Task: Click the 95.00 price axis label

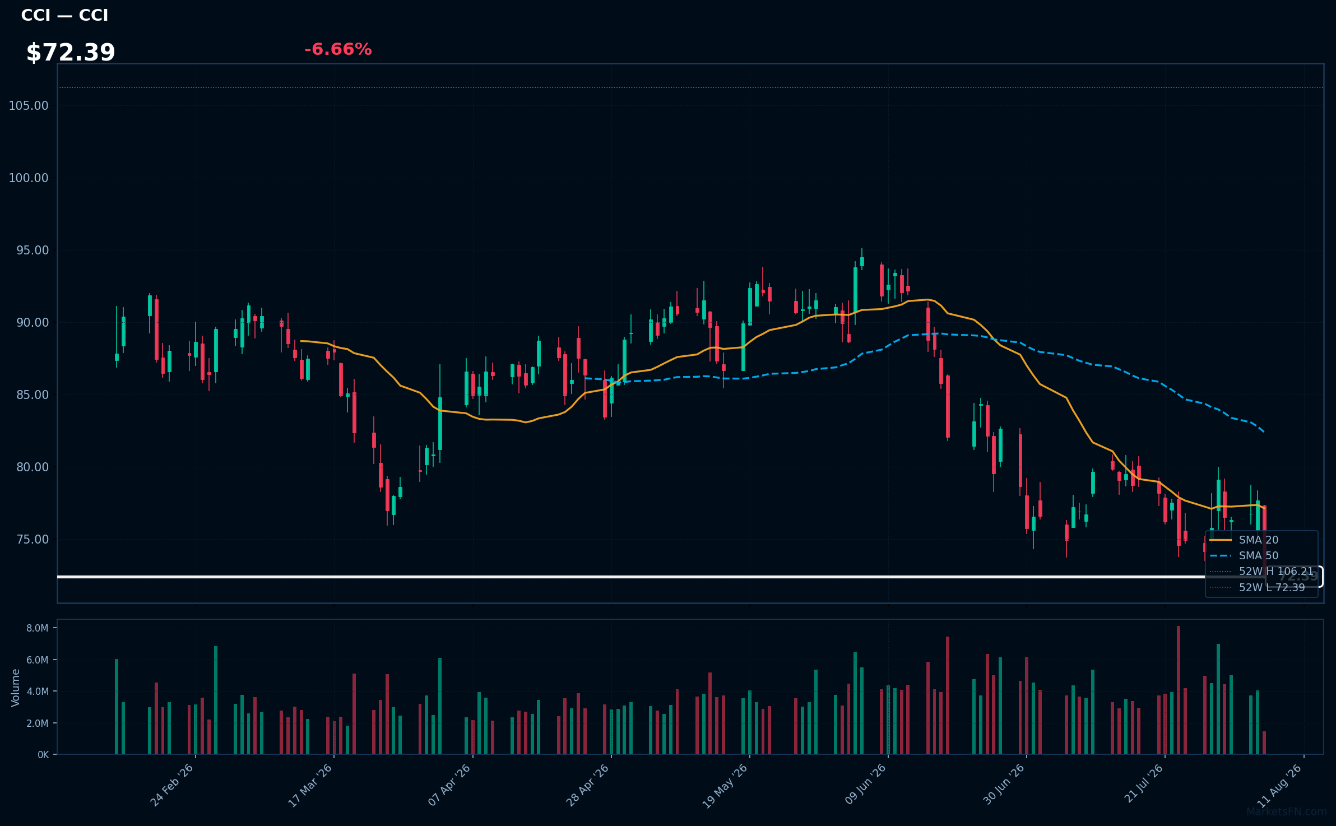Action: point(33,250)
